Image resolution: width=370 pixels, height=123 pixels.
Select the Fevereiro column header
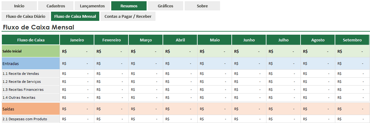click(x=111, y=40)
